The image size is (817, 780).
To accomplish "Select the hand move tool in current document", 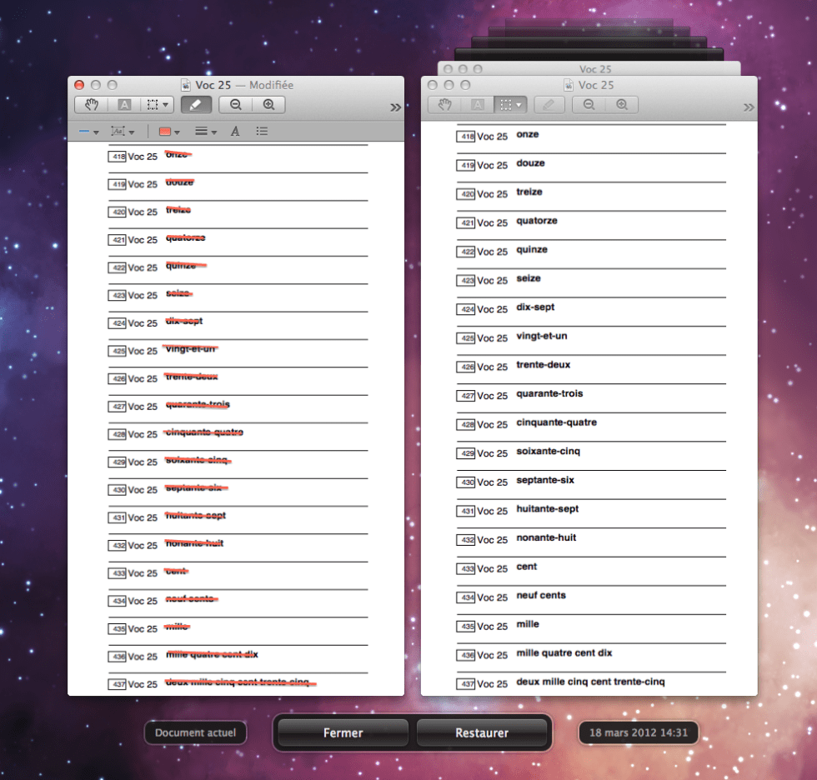I will [x=92, y=105].
